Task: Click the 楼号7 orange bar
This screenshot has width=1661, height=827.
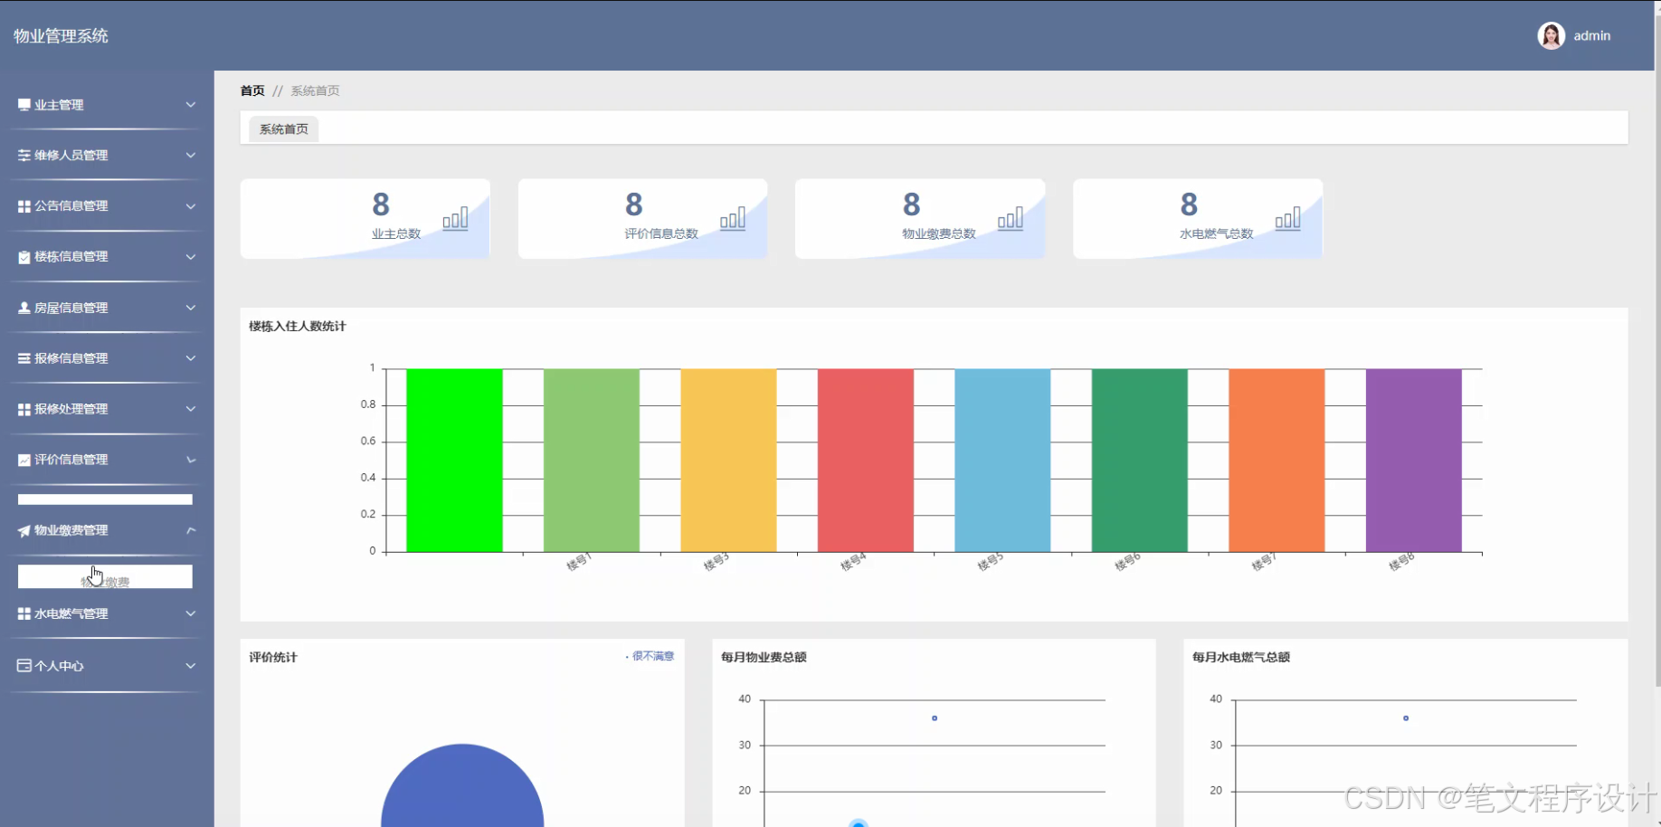Action: pos(1277,460)
